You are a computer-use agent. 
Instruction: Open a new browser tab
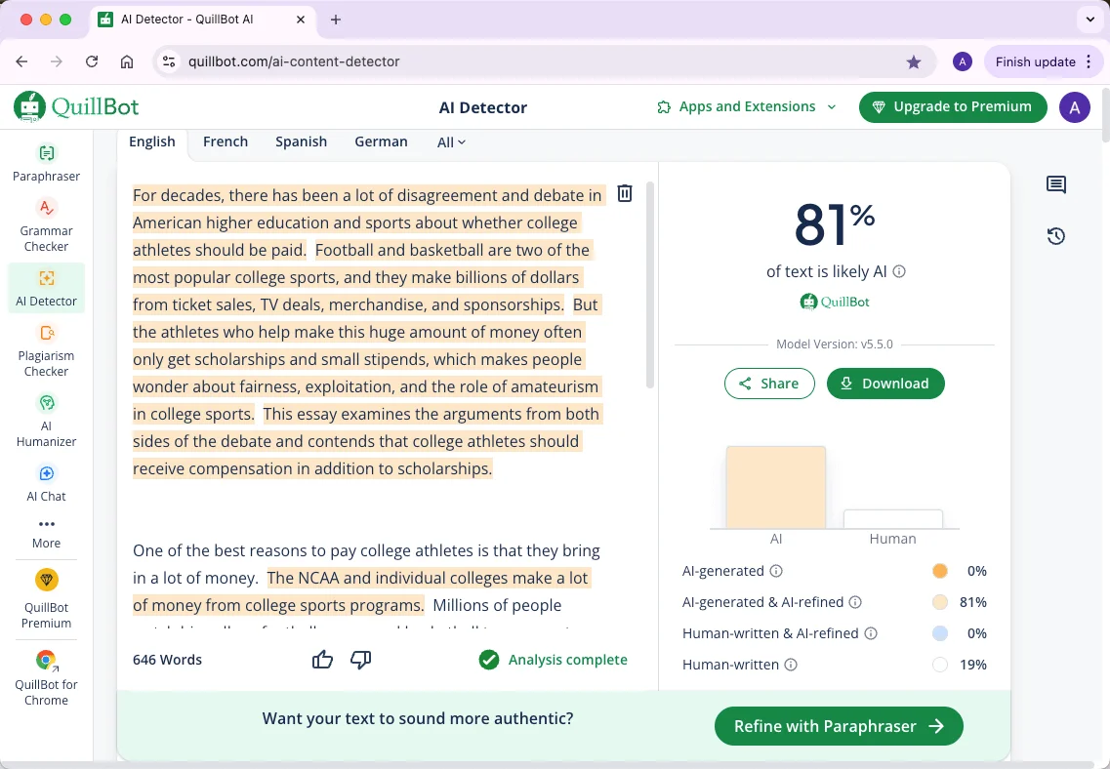(336, 20)
